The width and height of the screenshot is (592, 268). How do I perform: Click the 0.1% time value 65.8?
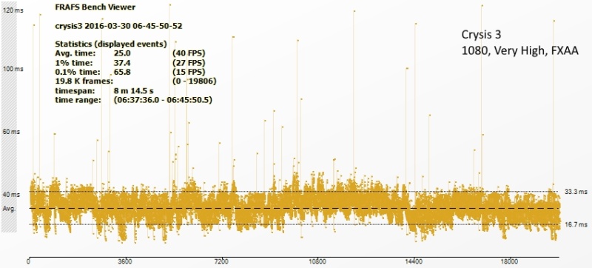tap(122, 72)
